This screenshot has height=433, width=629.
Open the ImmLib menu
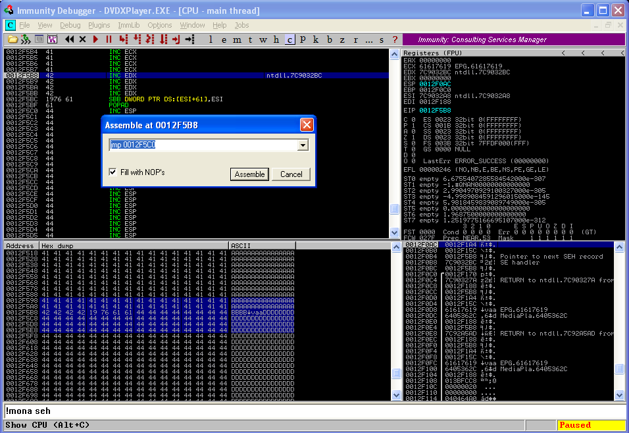[129, 25]
